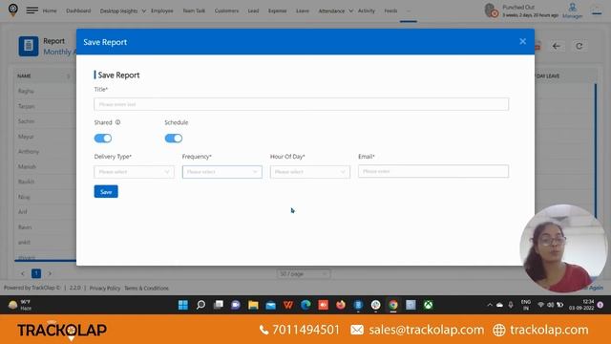
Task: Open Microsoft Edge from the taskbar
Action: click(305, 305)
